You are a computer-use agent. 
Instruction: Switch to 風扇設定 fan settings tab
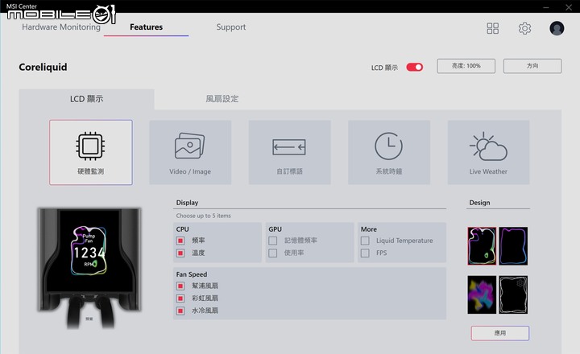[x=222, y=99]
